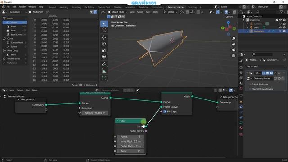Select the Transform tool
Screen dimensions: 288x162
pyautogui.click(x=104, y=57)
